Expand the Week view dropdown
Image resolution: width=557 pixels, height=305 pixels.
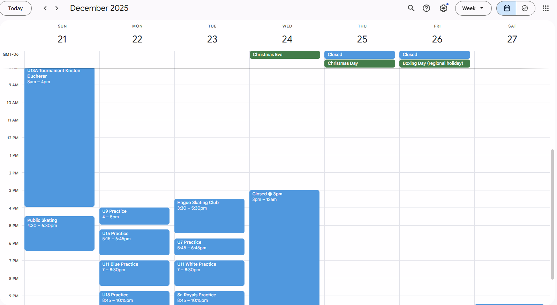pyautogui.click(x=473, y=8)
